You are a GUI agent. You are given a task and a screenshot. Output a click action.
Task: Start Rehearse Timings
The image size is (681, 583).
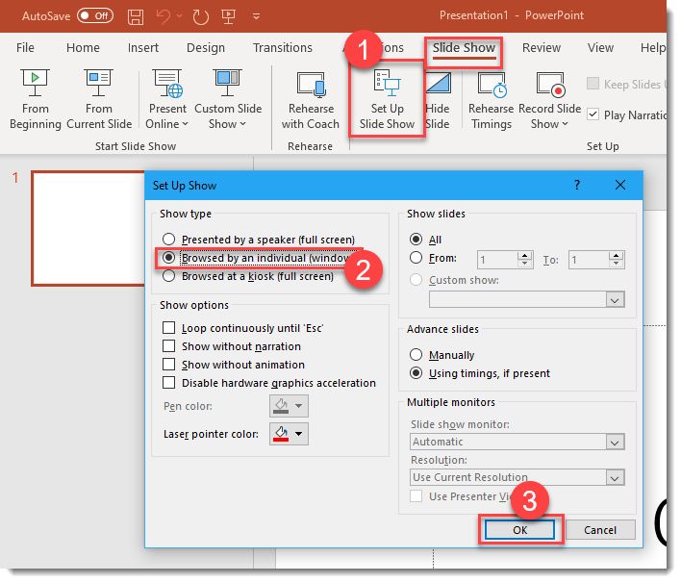tap(492, 99)
